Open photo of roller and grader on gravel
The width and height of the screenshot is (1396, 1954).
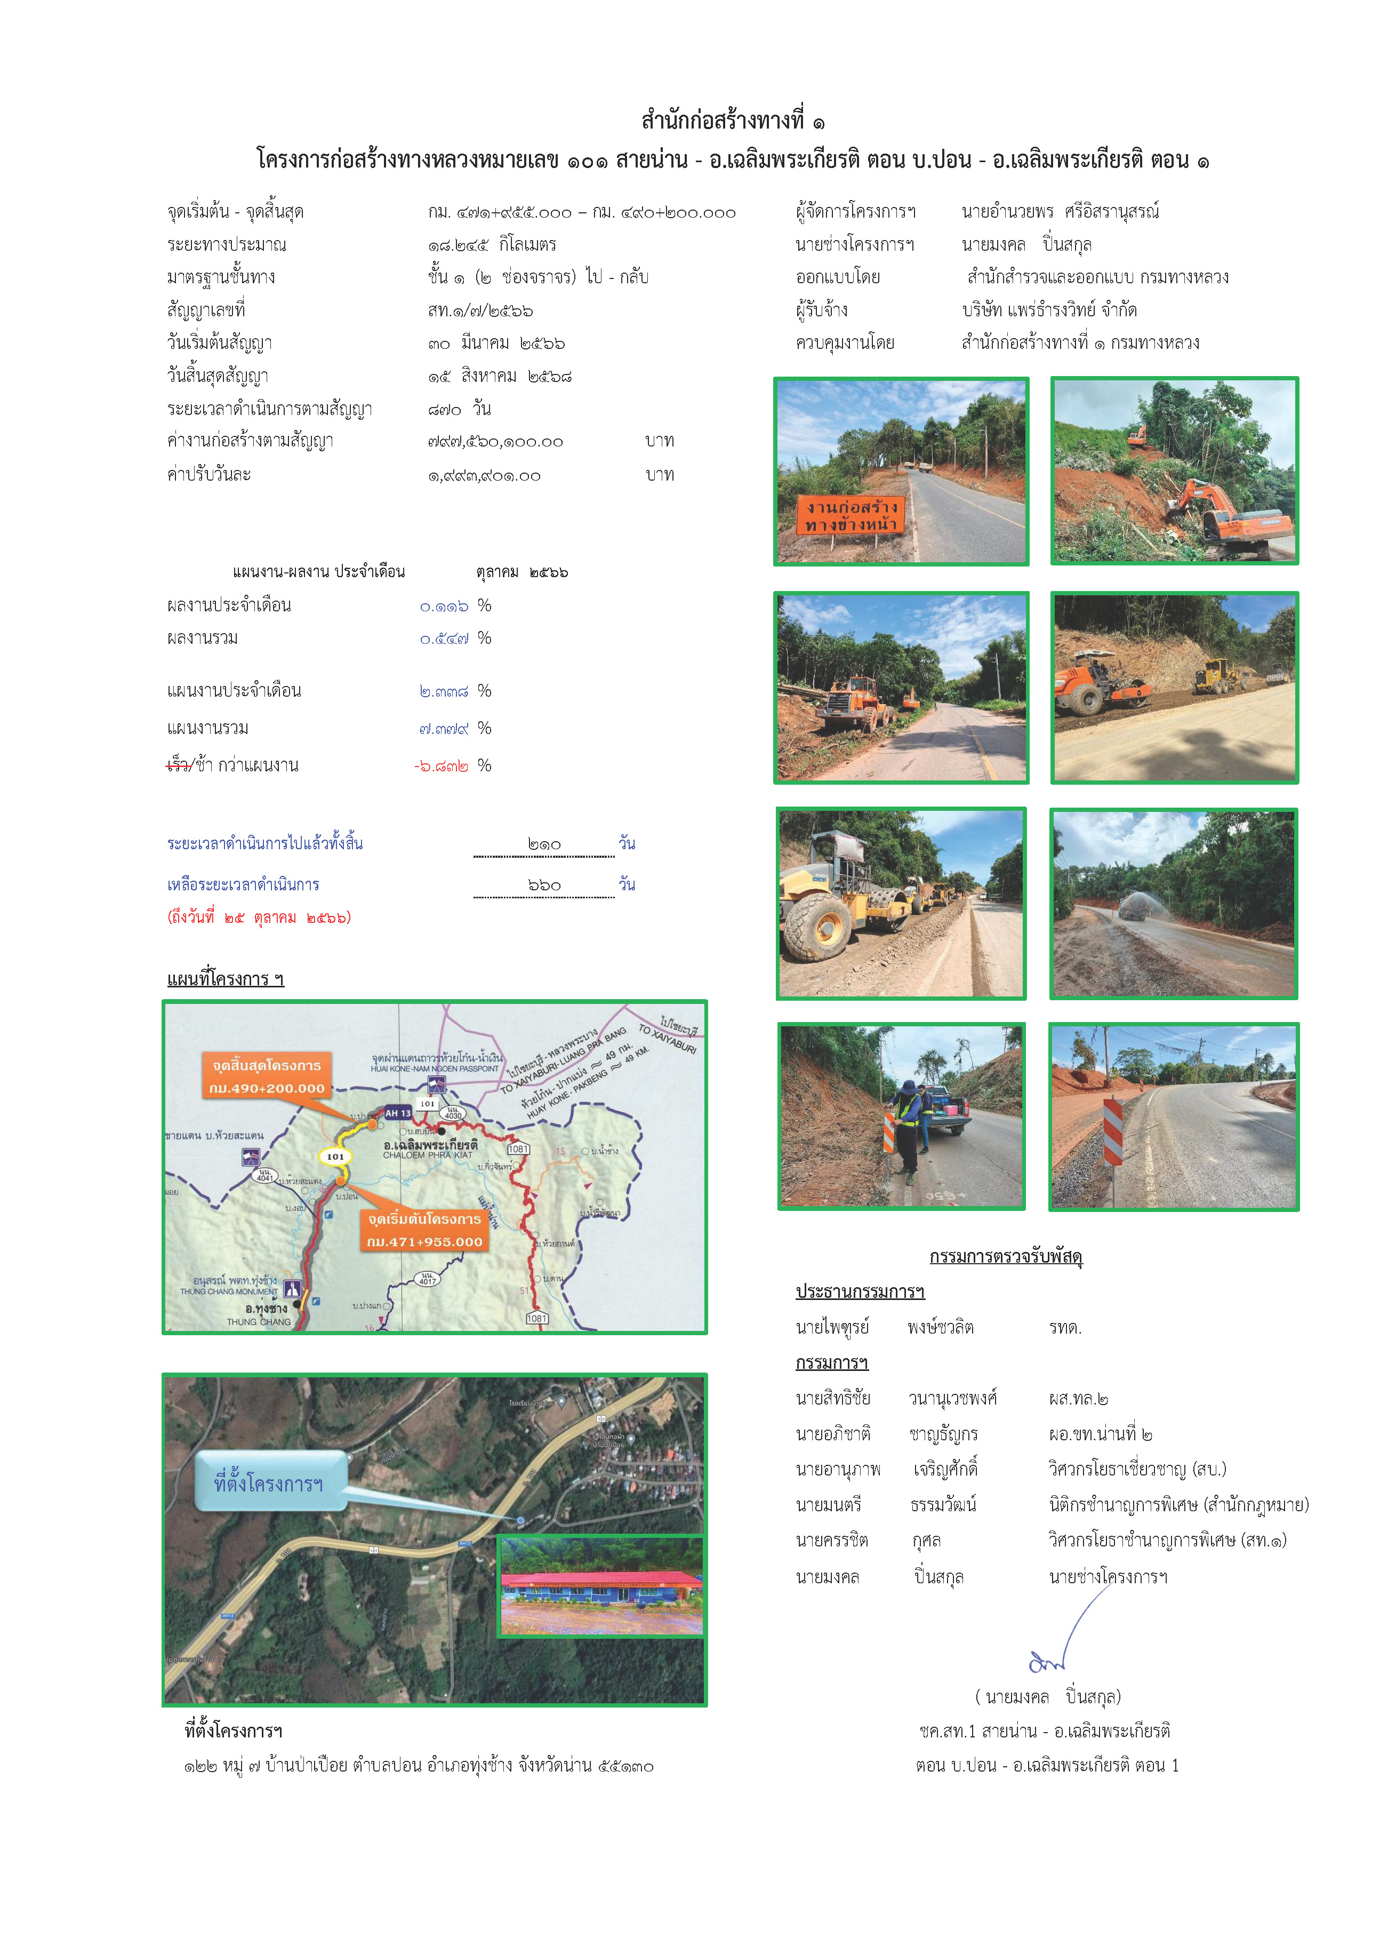pyautogui.click(x=1174, y=687)
